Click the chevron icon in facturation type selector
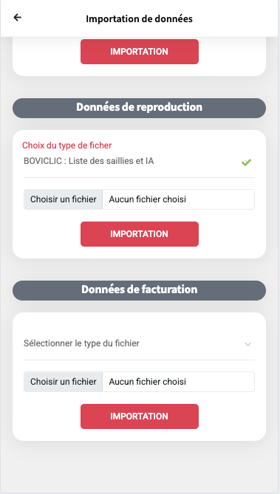280x494 pixels. 247,344
